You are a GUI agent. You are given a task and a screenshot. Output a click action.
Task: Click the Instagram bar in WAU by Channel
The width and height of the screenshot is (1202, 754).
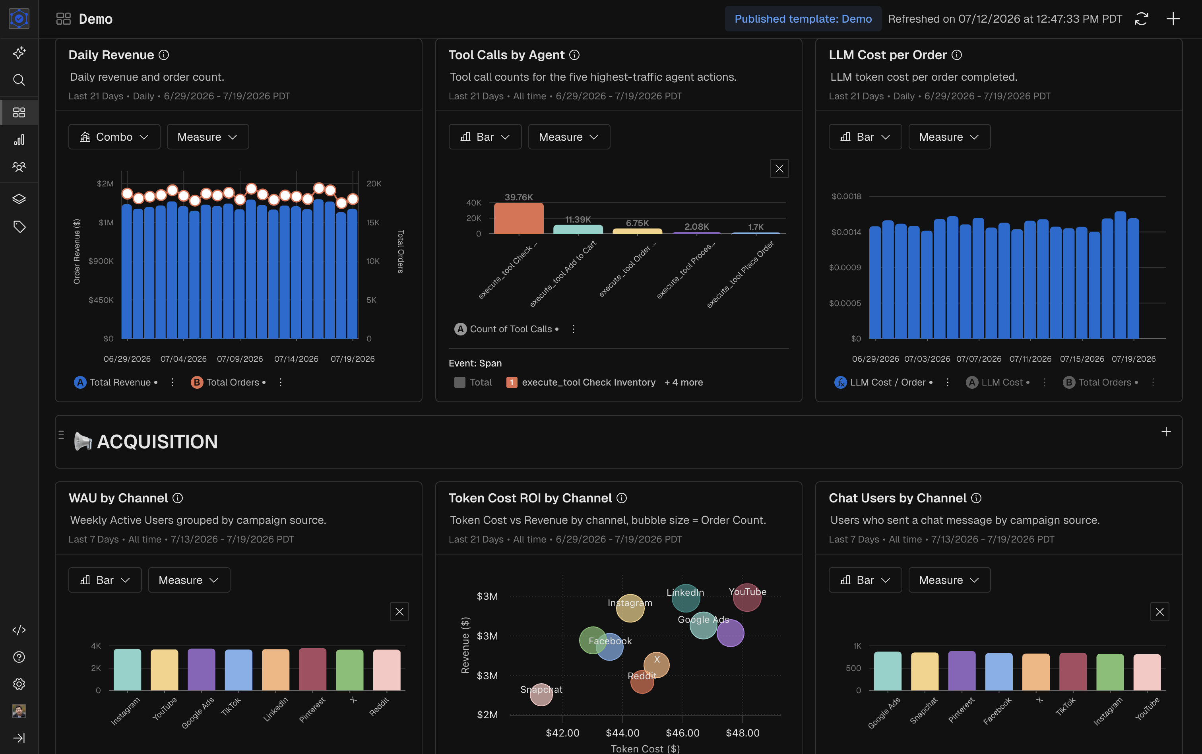coord(127,669)
